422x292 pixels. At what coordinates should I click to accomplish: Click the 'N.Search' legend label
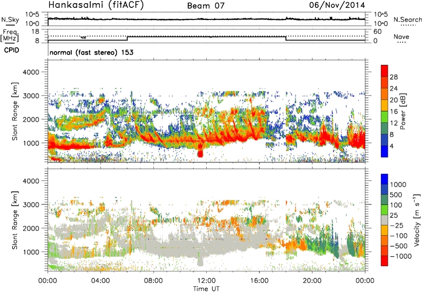(407, 20)
